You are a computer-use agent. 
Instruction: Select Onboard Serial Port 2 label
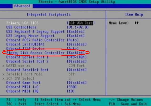click(x=27, y=61)
